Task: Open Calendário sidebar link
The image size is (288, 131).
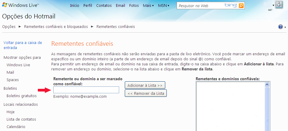Action: pyautogui.click(x=16, y=127)
